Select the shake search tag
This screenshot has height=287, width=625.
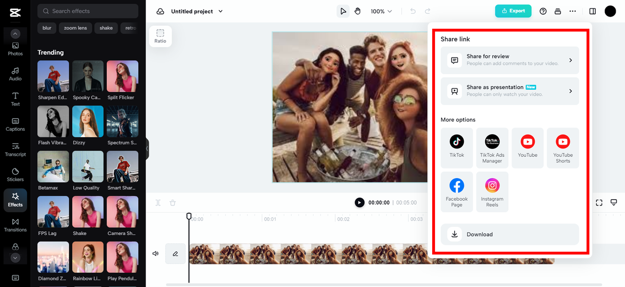[x=106, y=28]
